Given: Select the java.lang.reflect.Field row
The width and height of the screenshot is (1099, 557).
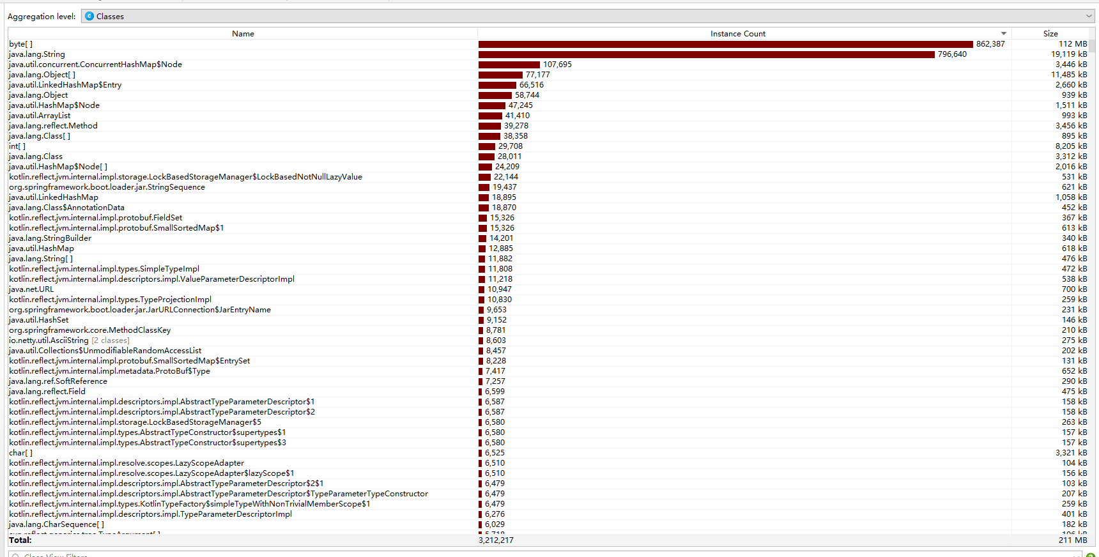Looking at the screenshot, I should pyautogui.click(x=548, y=392).
